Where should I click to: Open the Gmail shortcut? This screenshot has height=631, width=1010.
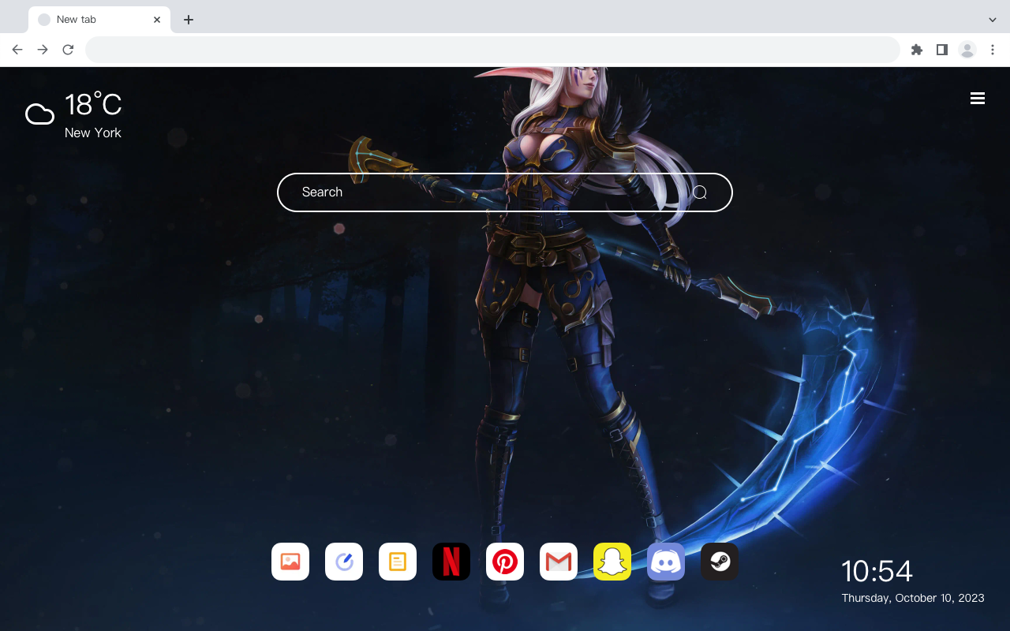point(559,562)
